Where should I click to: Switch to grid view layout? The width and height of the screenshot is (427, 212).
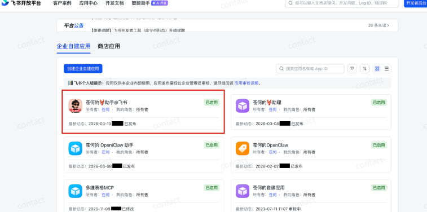click(377, 69)
